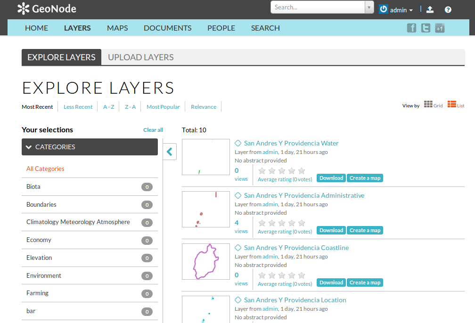Filter by Environment category

coord(90,275)
